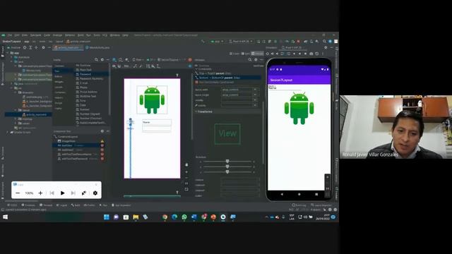Switch editor to Split view
452x254 pixels.
(x=246, y=54)
